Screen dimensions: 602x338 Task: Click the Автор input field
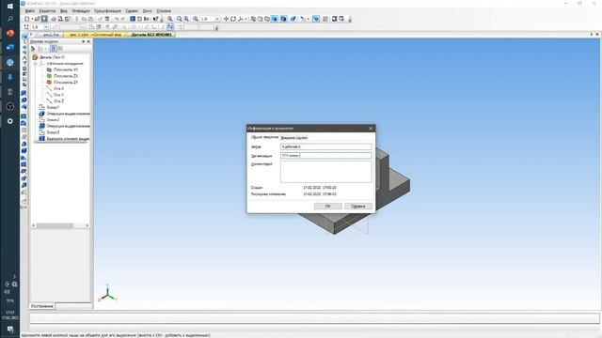326,146
